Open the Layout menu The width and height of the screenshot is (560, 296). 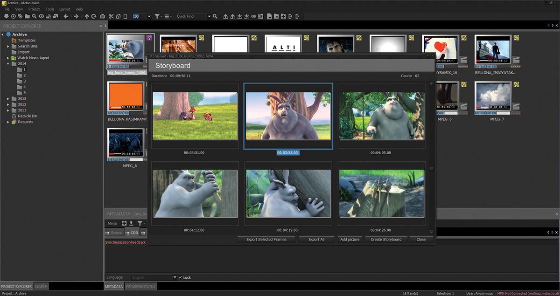click(65, 9)
